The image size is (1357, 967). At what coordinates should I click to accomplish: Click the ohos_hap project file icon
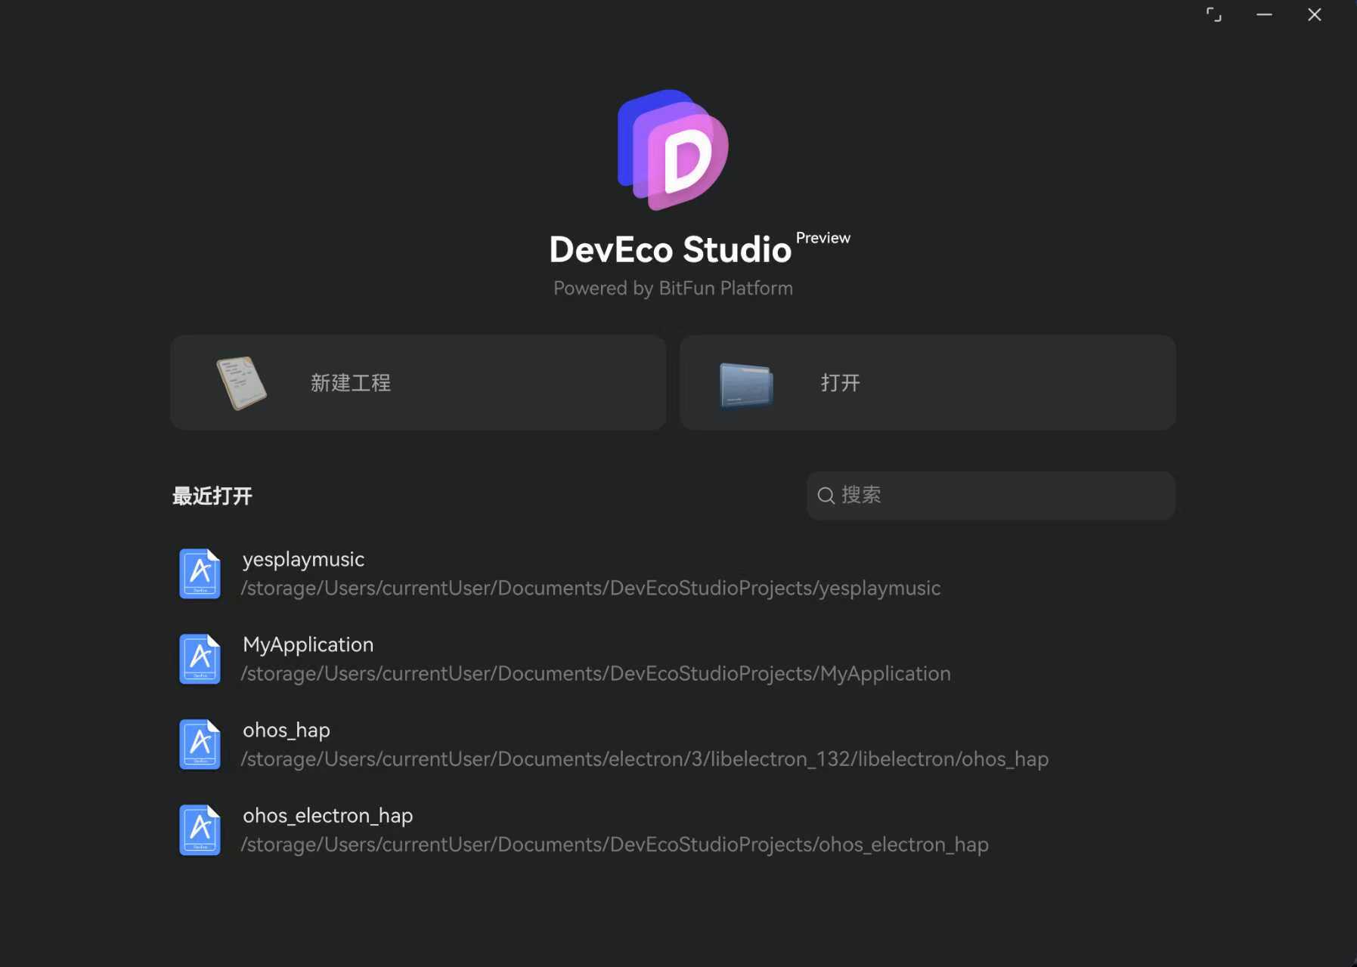click(x=200, y=743)
